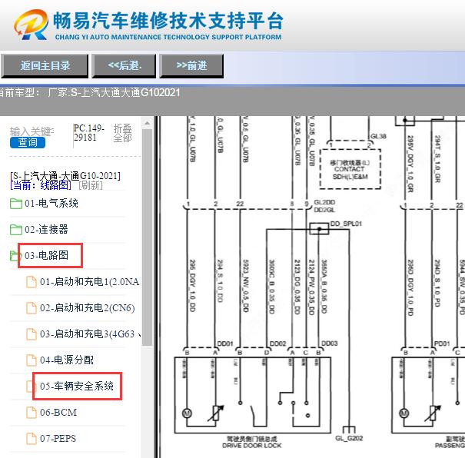Select 03-电路图 tree node
Viewport: 465px width, 458px height.
(x=47, y=256)
